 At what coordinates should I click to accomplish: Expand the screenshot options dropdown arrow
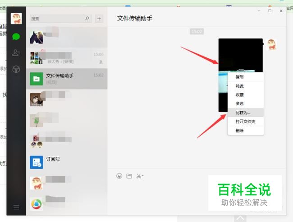tap(143, 176)
